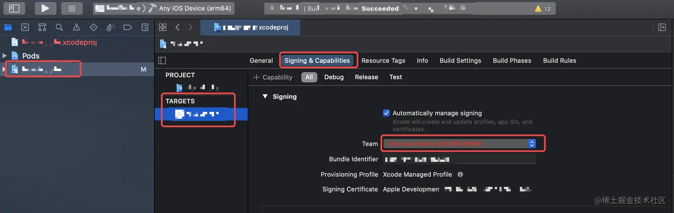Screen dimensions: 674x213
Task: Filter by Release configuration
Action: (366, 77)
